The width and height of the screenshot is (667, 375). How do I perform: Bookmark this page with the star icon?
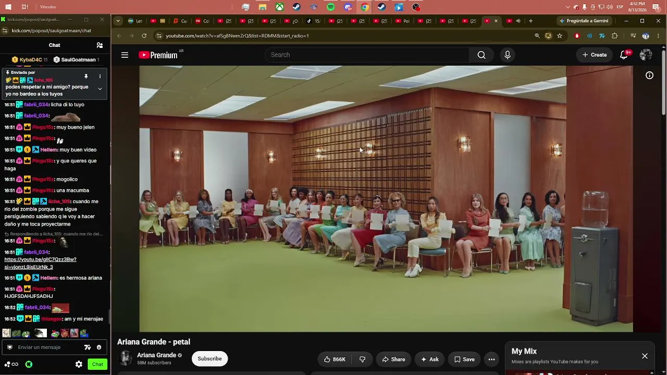pos(560,36)
